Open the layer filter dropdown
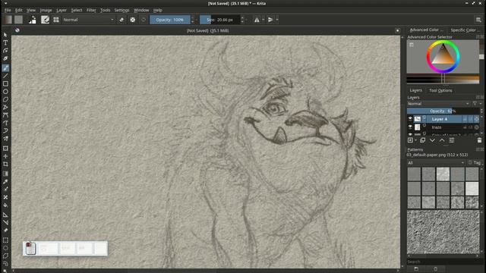Image resolution: width=486 pixels, height=273 pixels. click(x=476, y=104)
